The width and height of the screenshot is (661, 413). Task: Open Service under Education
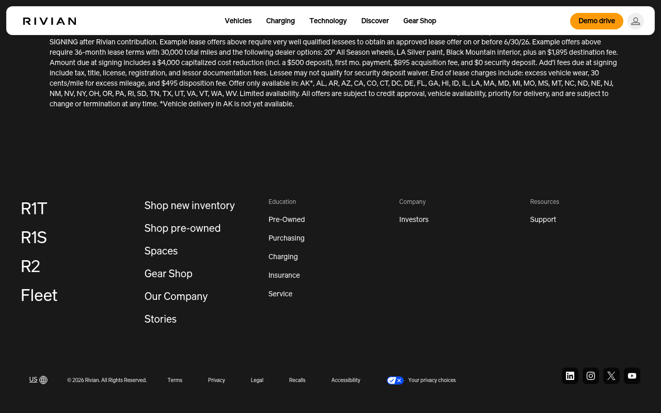(280, 294)
